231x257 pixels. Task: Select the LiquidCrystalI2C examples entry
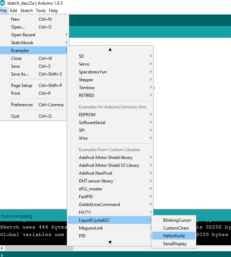click(110, 220)
